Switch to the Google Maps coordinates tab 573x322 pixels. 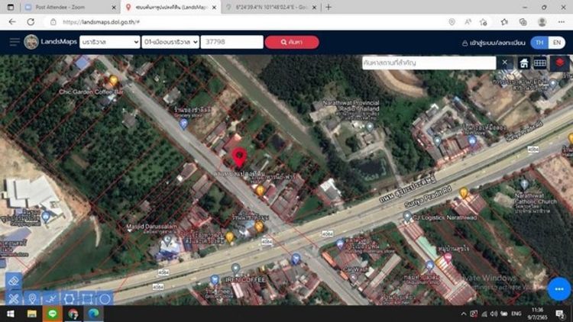pyautogui.click(x=264, y=7)
